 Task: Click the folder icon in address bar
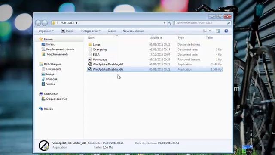pyautogui.click(x=54, y=23)
